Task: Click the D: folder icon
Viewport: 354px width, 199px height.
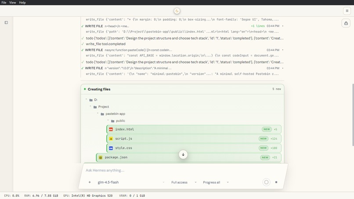Action: coord(91,100)
